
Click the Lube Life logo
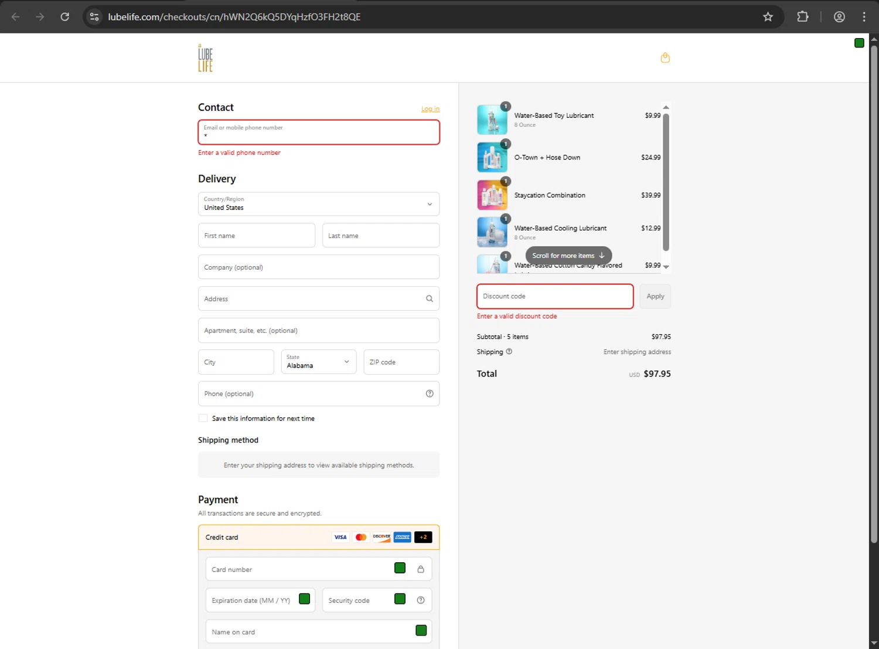(x=205, y=58)
